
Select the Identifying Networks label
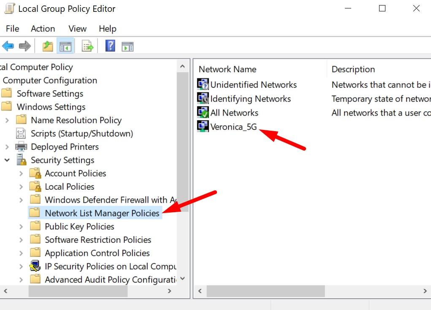coord(250,99)
